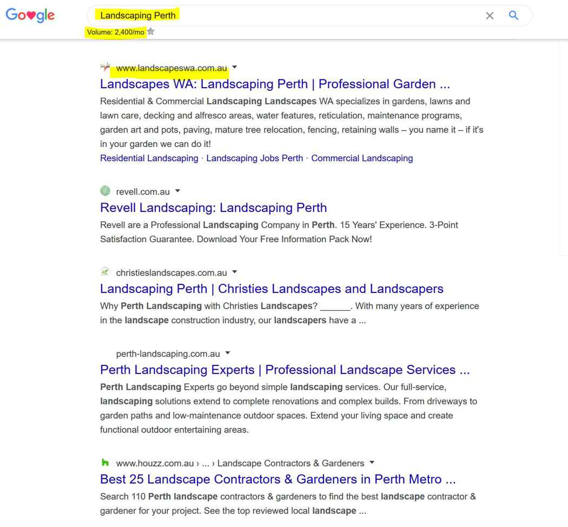
Task: Expand the dropdown next to www.landscapeswa.com.au
Action: (x=234, y=68)
